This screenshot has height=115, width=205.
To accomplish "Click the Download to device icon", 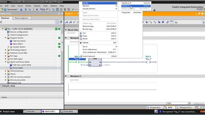I will pyautogui.click(x=57, y=10).
